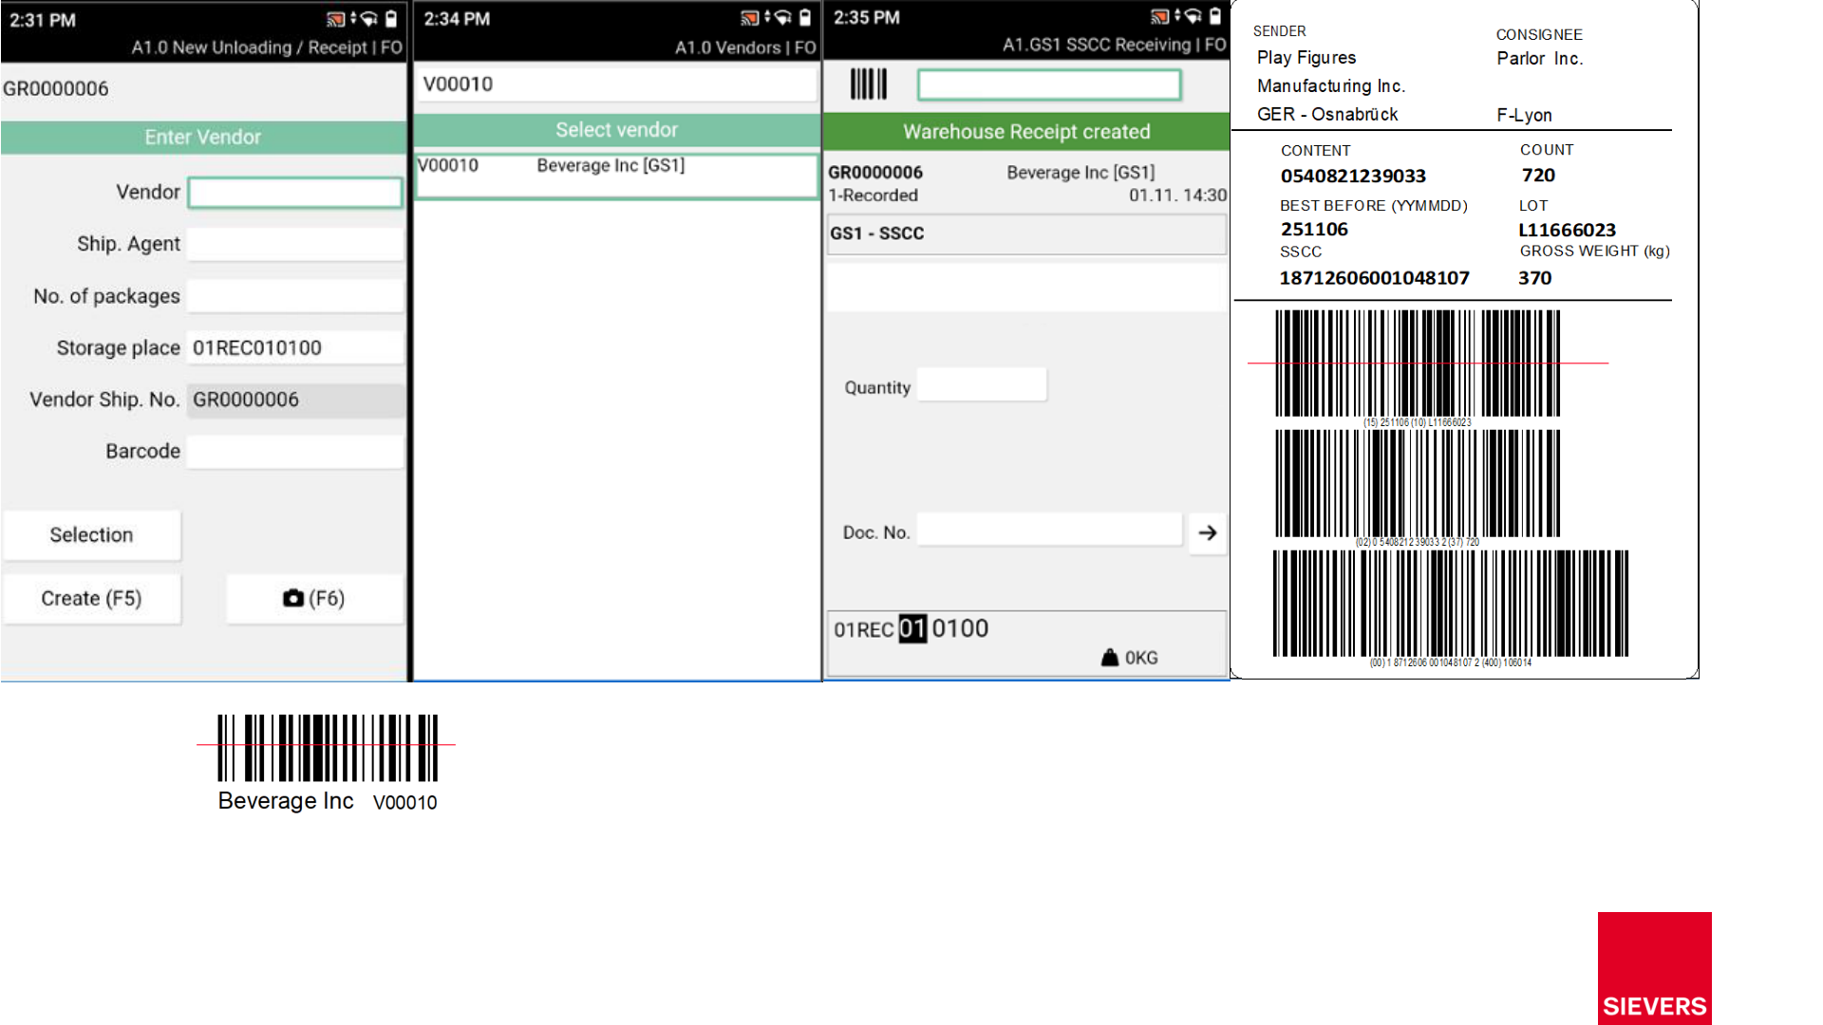1823x1025 pixels.
Task: Click the Warehouse Receipt created banner
Action: click(1026, 132)
